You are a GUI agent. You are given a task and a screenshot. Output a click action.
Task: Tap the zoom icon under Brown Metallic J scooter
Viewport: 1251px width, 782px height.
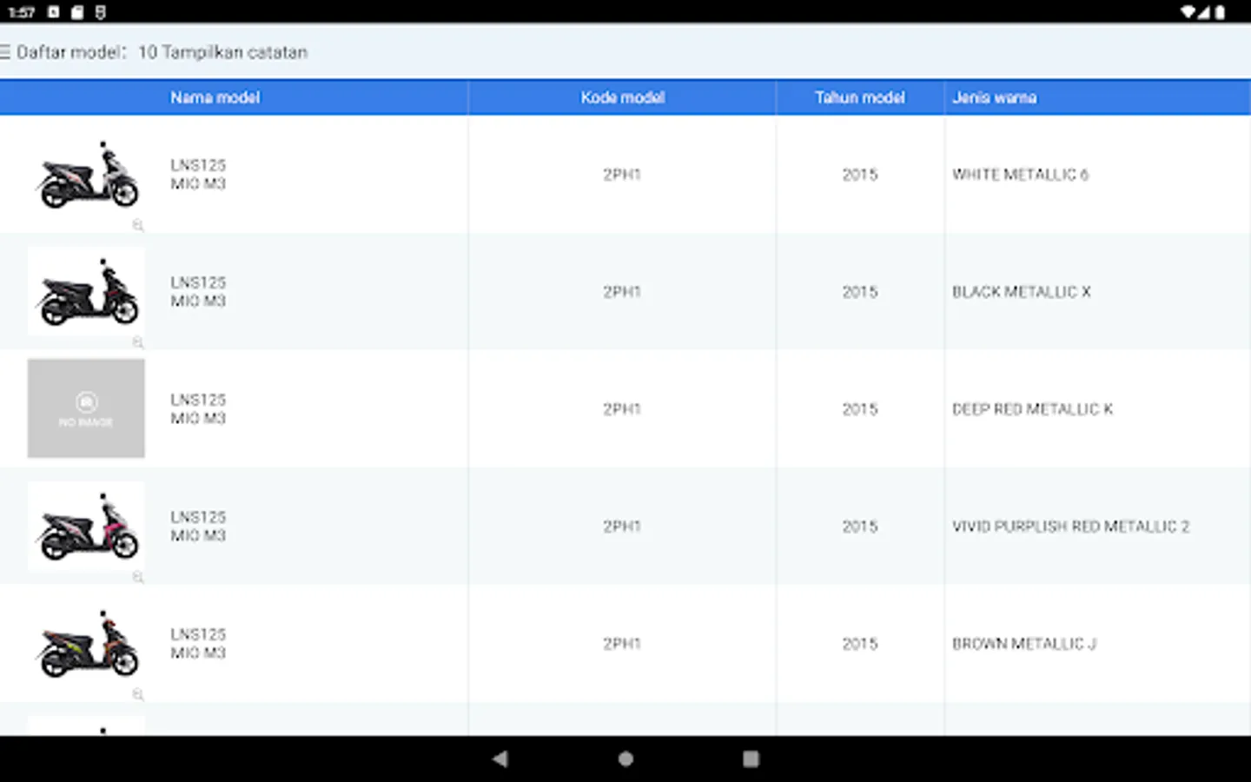coord(137,694)
